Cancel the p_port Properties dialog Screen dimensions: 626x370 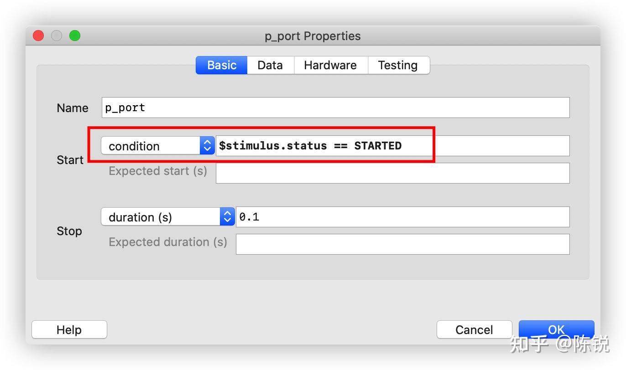click(474, 329)
